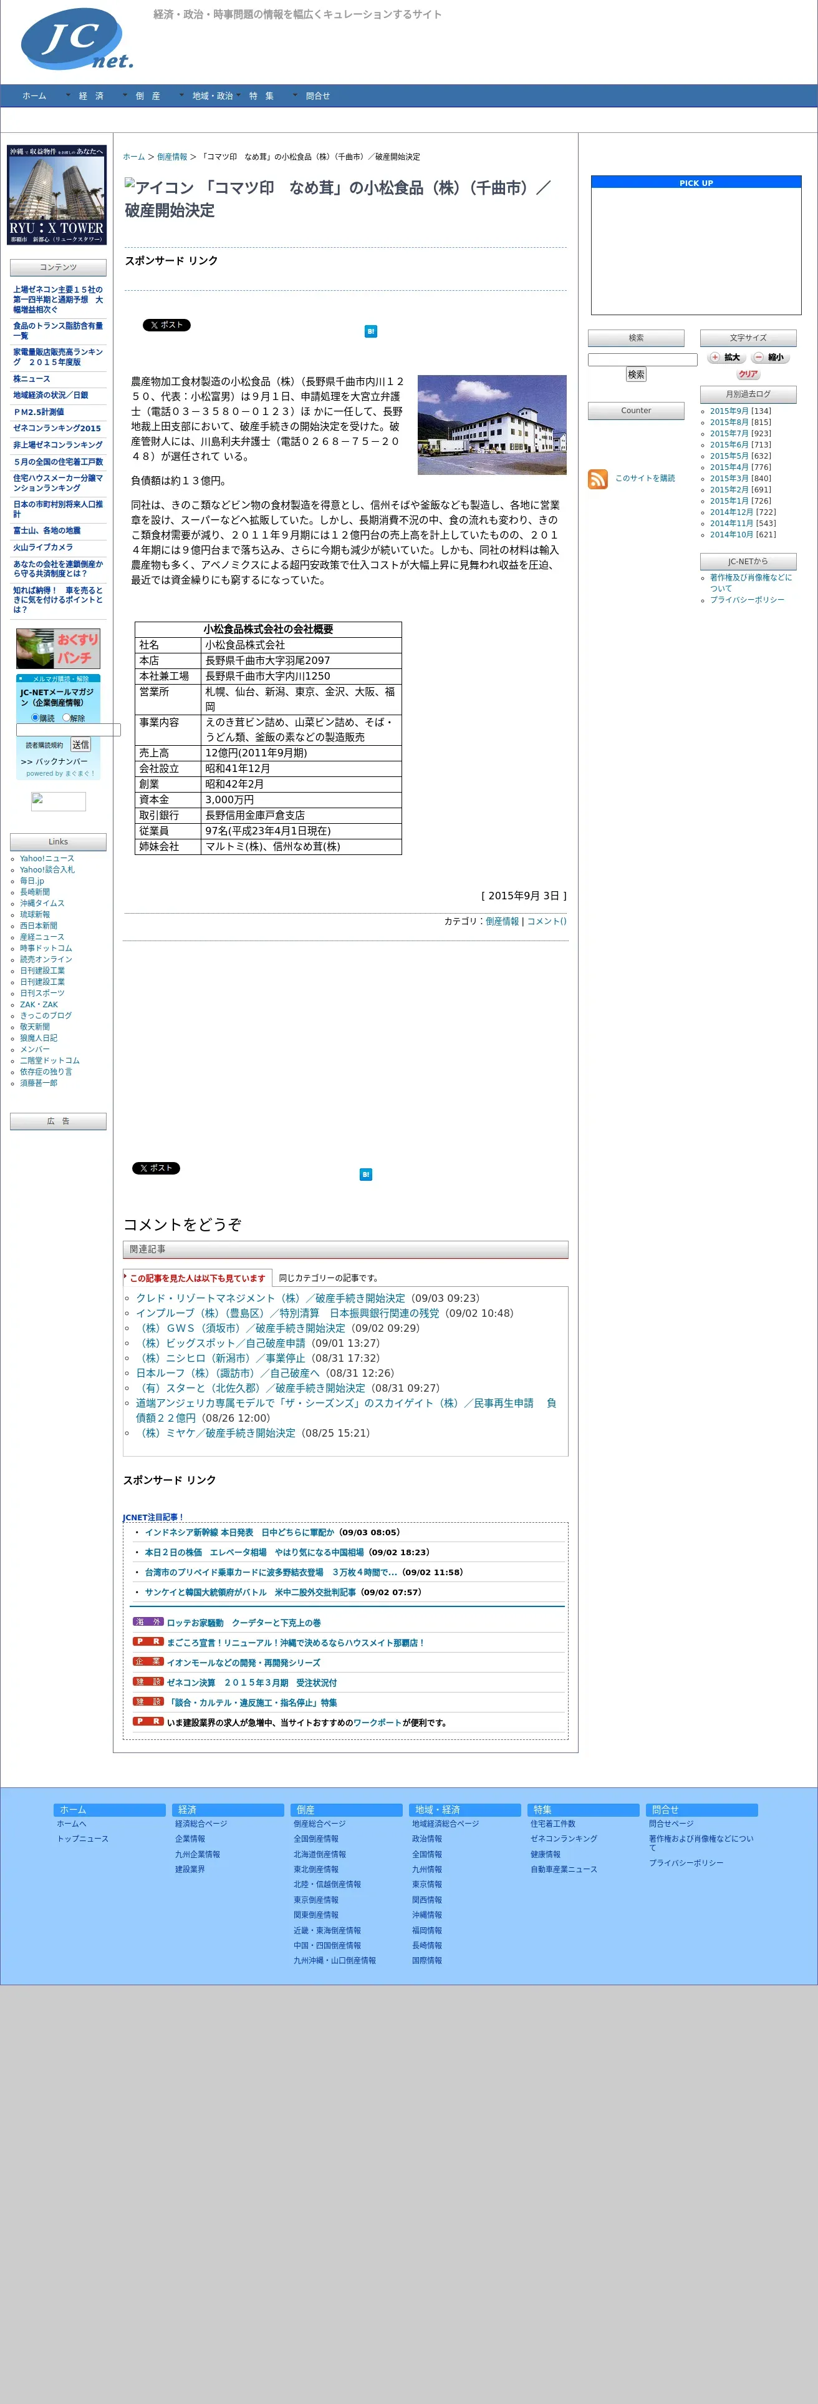Open 火山ライブカメラ sidebar link
This screenshot has height=2404, width=818.
point(43,548)
